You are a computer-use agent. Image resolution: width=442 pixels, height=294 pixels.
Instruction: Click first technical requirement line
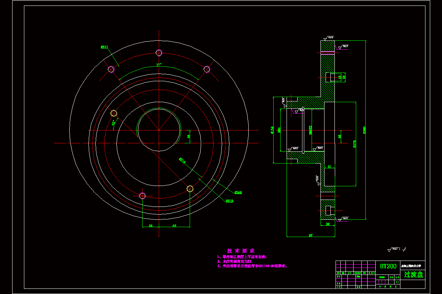(x=242, y=257)
